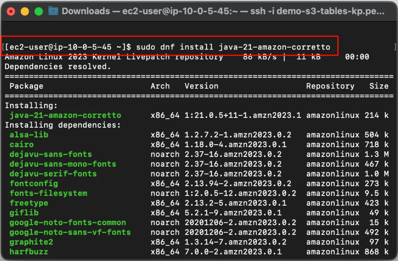Click the 00:00 download time value
The height and width of the screenshot is (261, 398).
click(x=357, y=57)
